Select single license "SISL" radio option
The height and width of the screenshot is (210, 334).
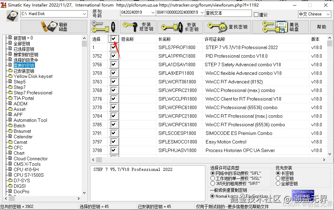[213, 178]
